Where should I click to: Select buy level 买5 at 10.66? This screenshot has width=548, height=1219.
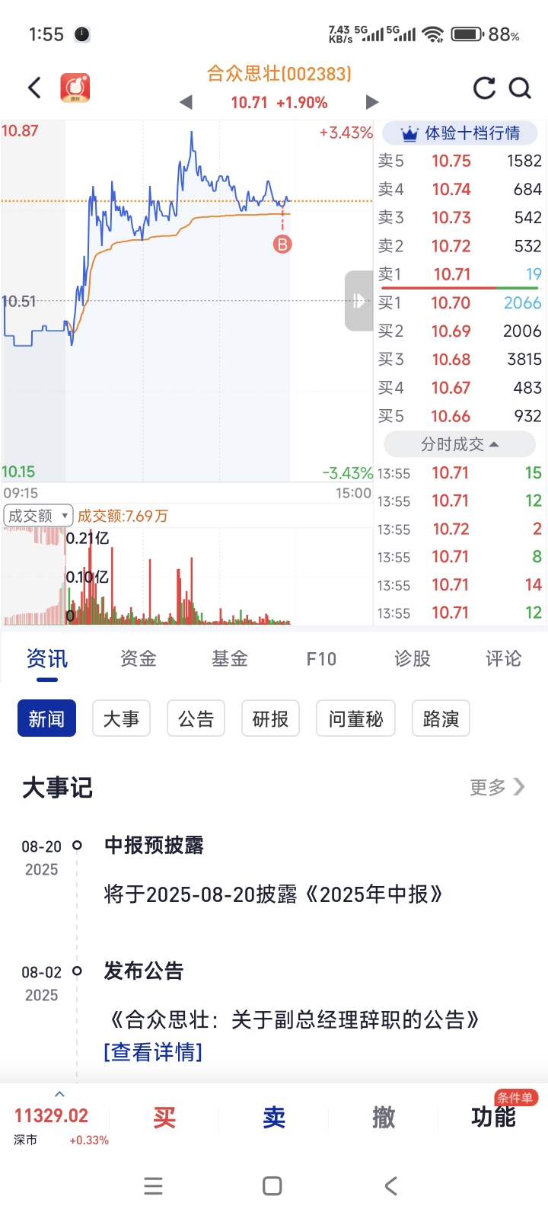(x=460, y=416)
